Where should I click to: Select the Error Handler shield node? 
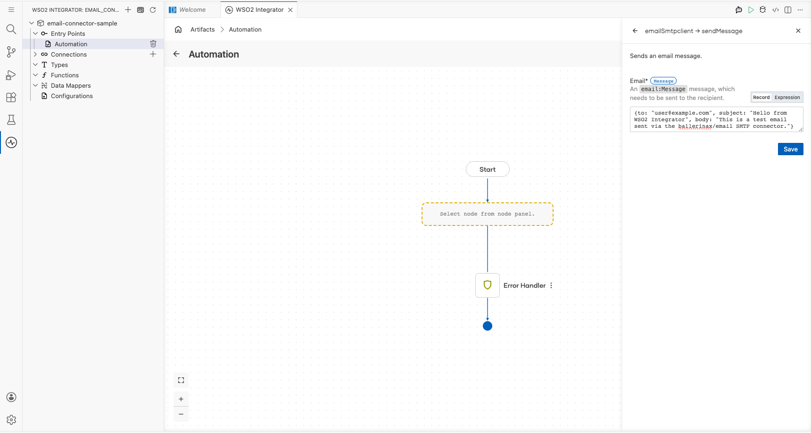tap(488, 285)
